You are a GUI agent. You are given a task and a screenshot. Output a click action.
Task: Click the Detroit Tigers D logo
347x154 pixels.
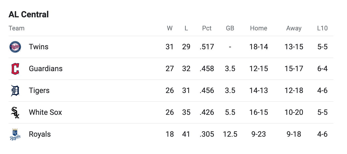tap(15, 91)
